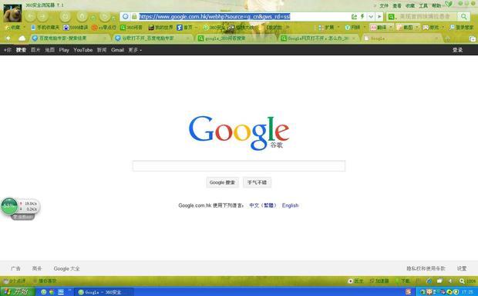Click the lock security icon in address bar
This screenshot has width=478, height=296.
134,16
